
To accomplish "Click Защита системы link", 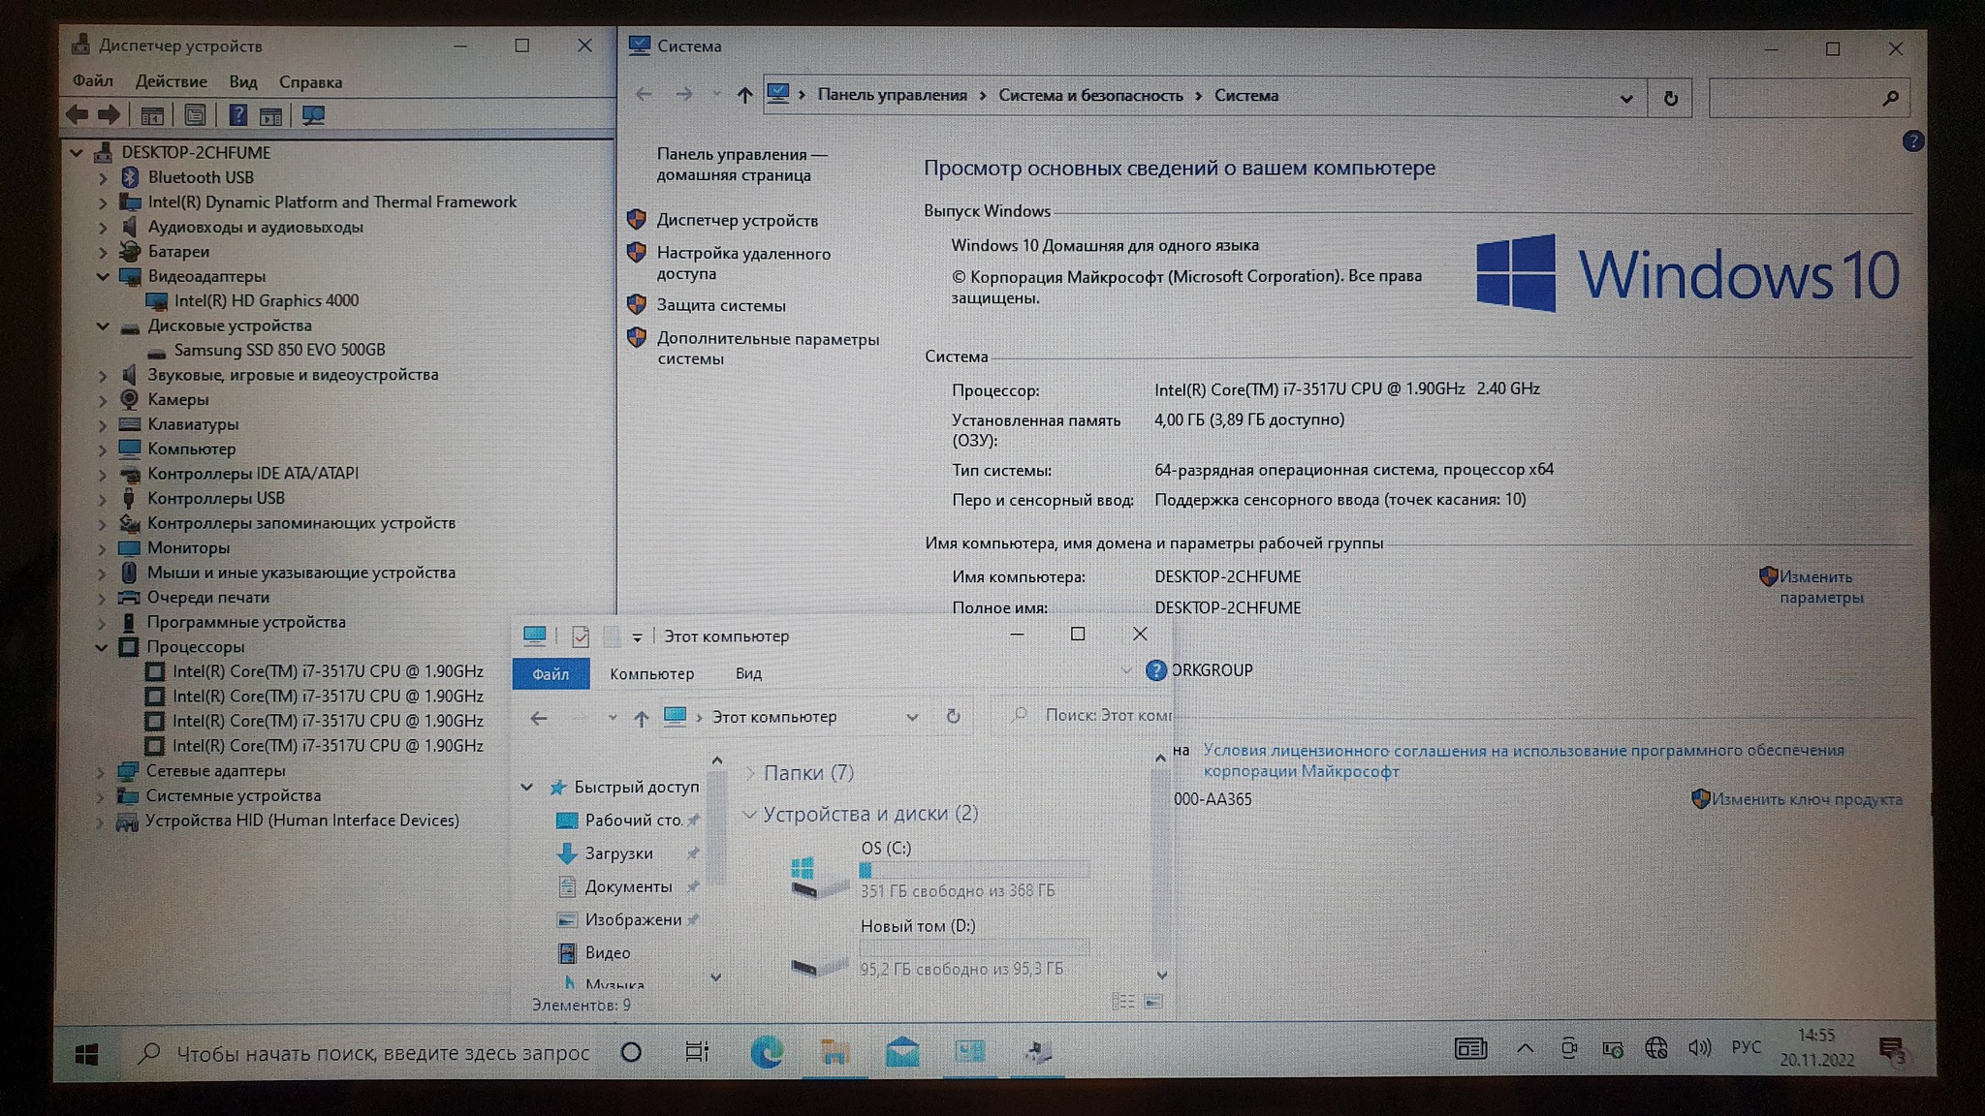I will [x=721, y=305].
